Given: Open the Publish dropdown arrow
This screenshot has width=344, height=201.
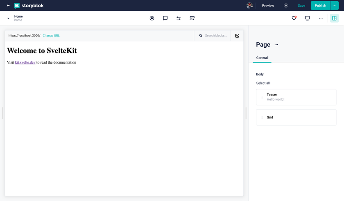Looking at the screenshot, I should pyautogui.click(x=334, y=5).
